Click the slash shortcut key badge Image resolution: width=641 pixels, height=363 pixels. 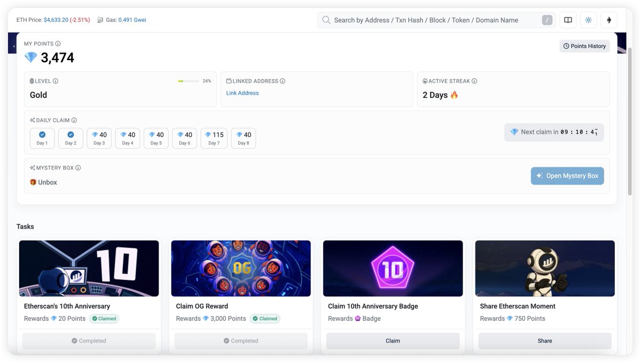[x=547, y=20]
